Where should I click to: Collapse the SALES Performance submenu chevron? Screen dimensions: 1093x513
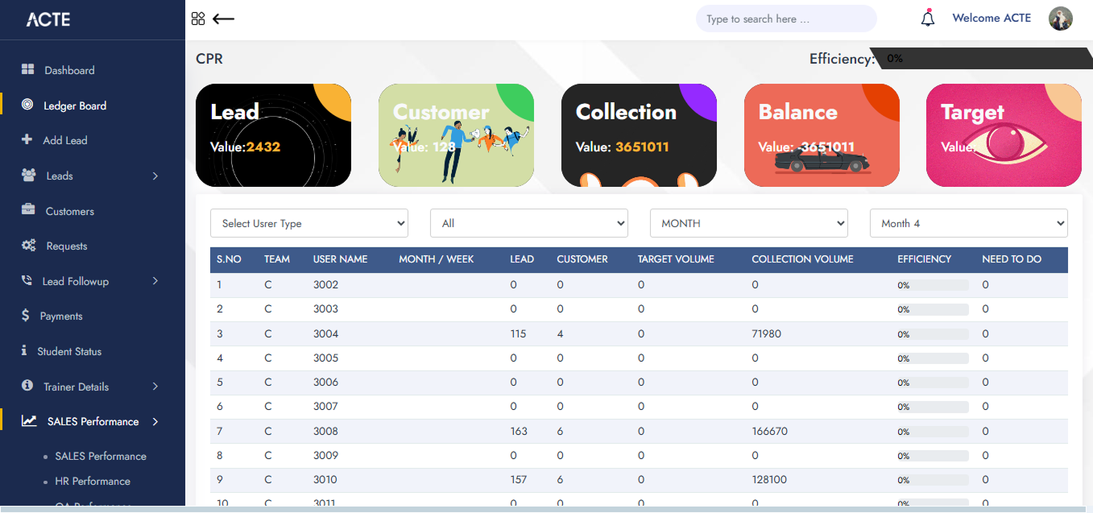155,421
